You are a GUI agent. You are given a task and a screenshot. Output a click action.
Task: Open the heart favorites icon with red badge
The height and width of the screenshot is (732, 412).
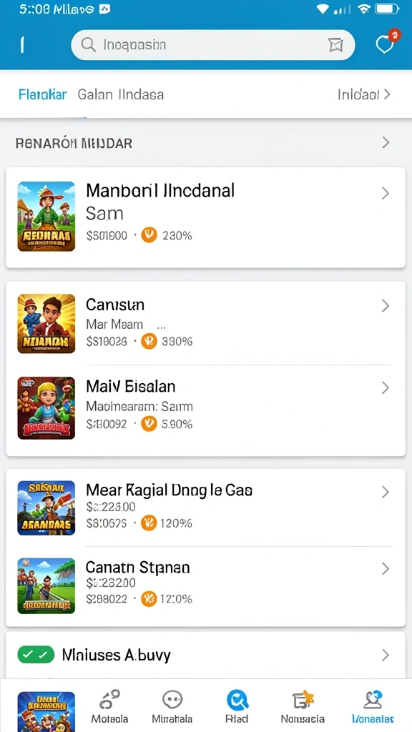point(386,44)
